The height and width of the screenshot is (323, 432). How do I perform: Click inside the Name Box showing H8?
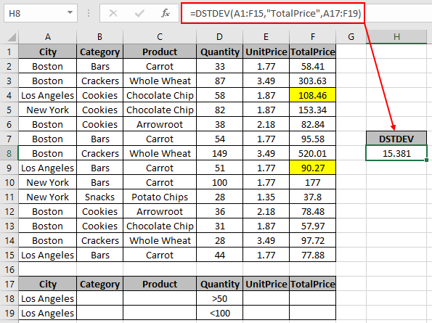tap(36, 13)
